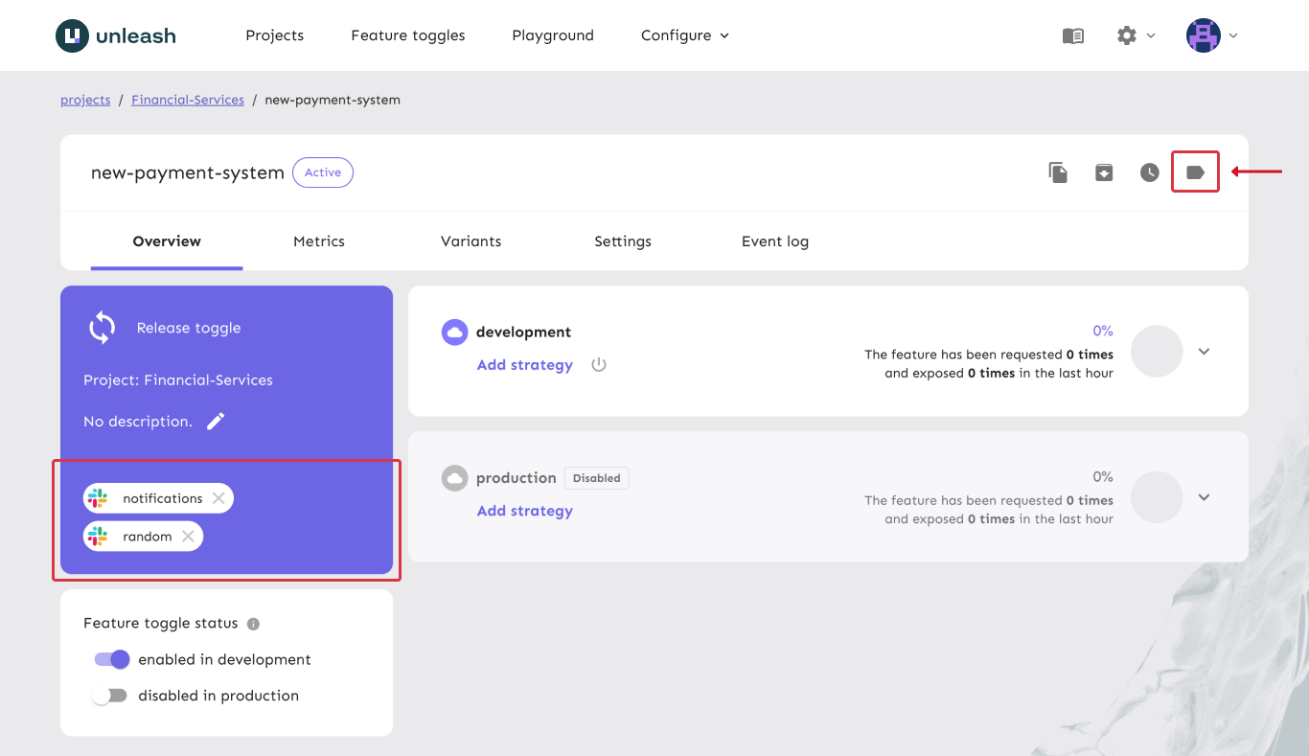This screenshot has width=1309, height=756.
Task: Click Add strategy under production
Action: tap(525, 511)
